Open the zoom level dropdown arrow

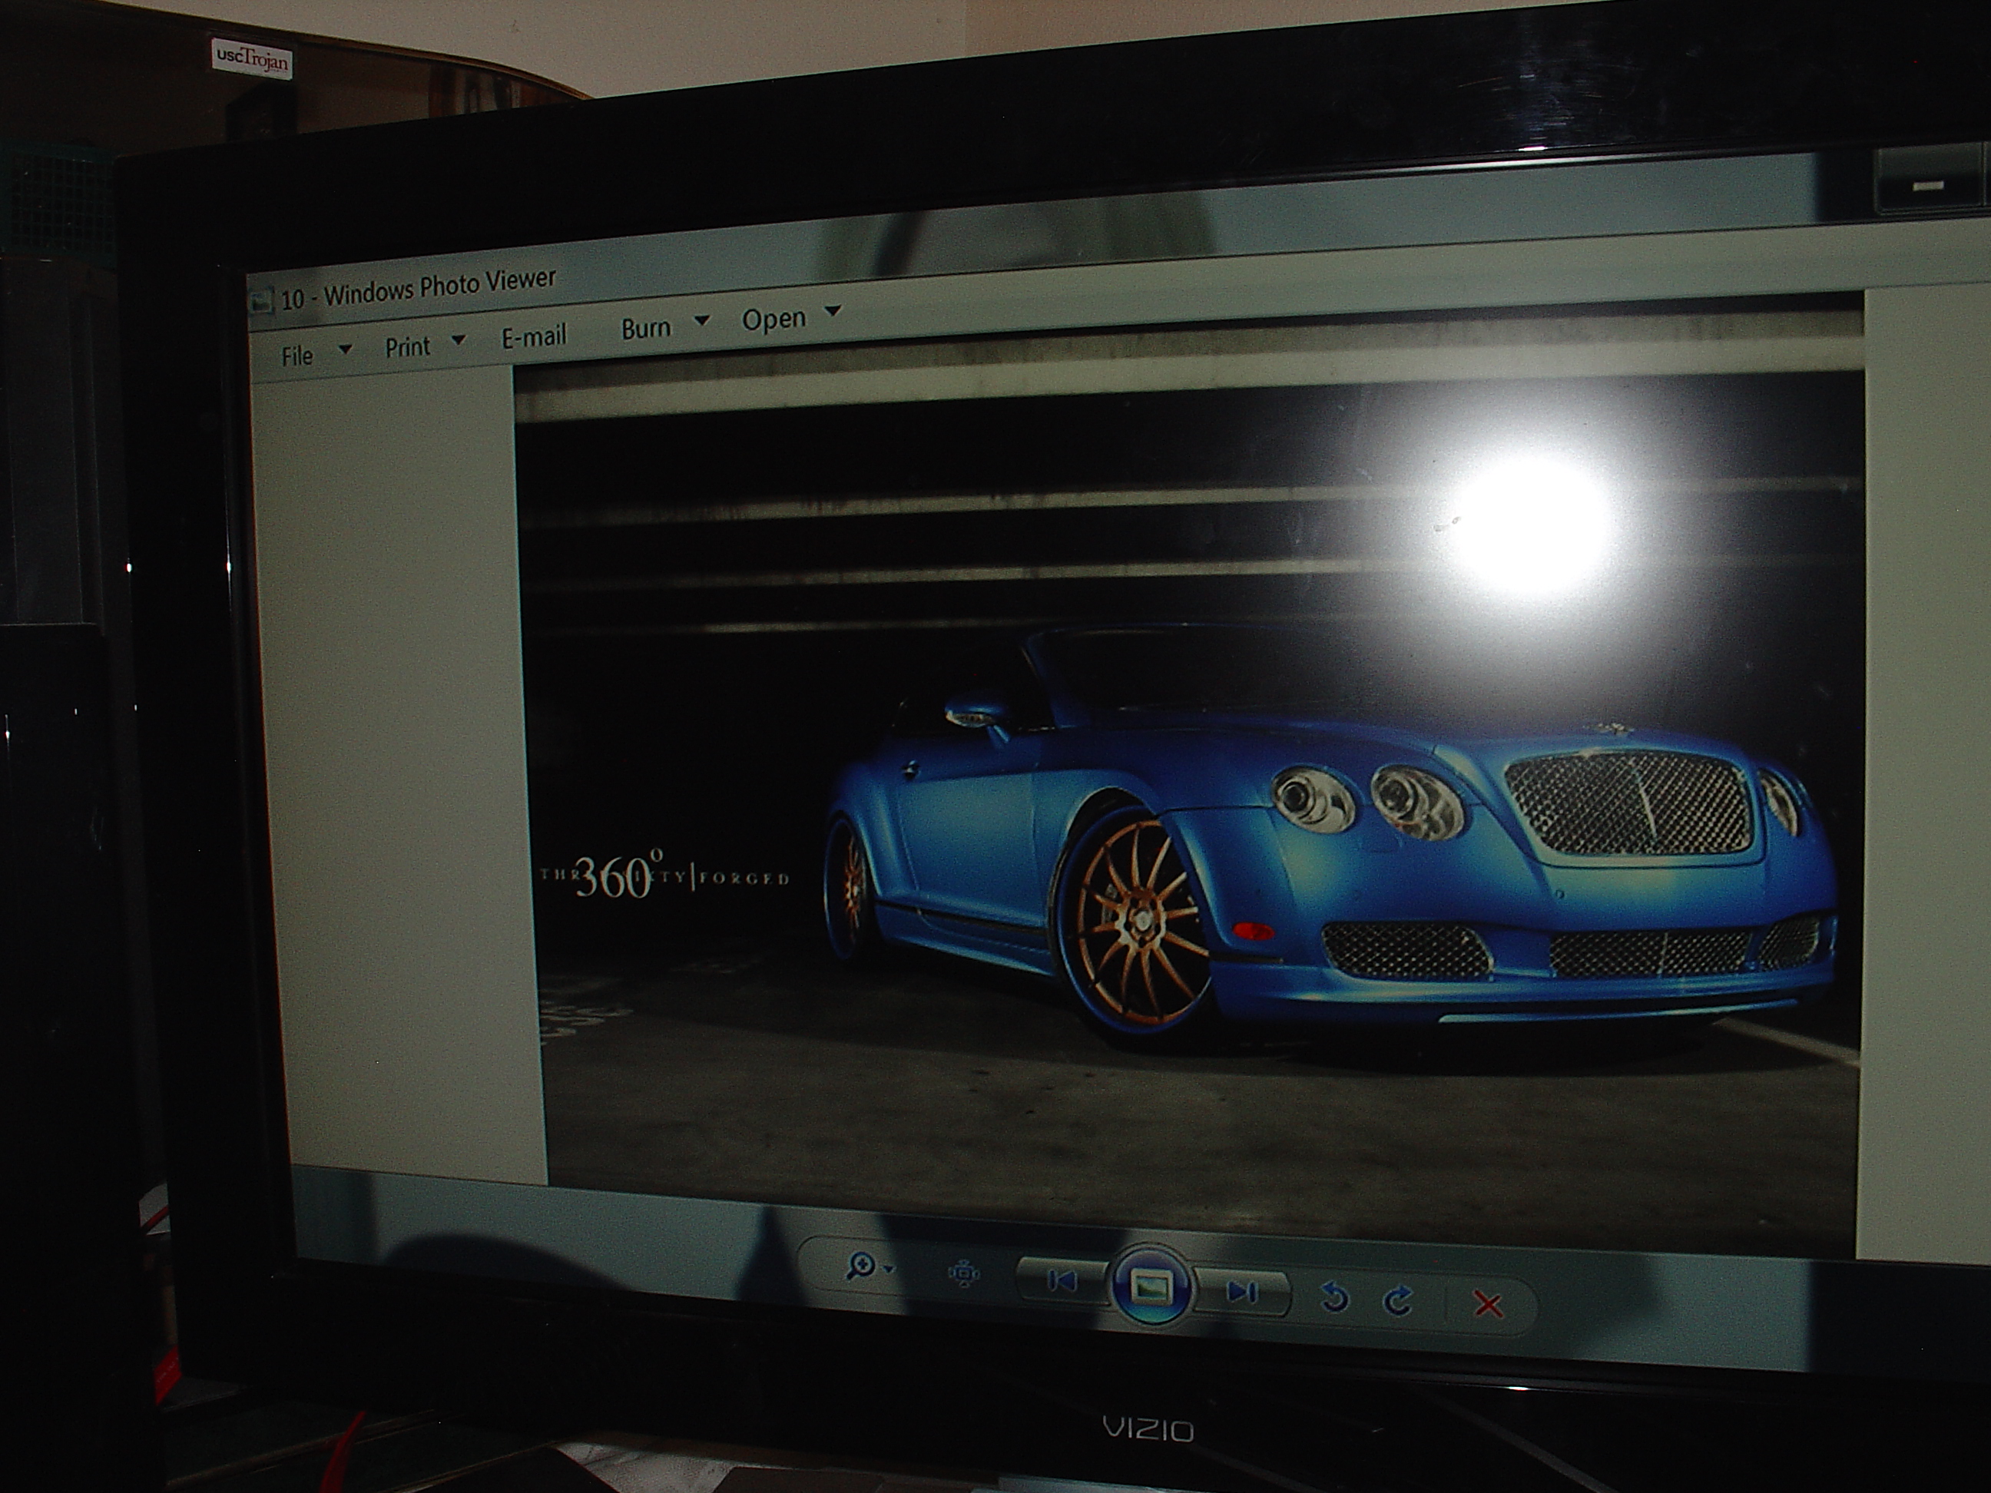pyautogui.click(x=890, y=1270)
